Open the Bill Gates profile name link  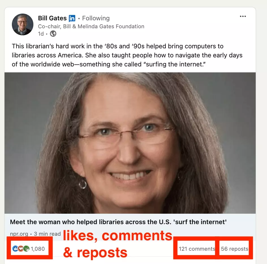tap(52, 18)
